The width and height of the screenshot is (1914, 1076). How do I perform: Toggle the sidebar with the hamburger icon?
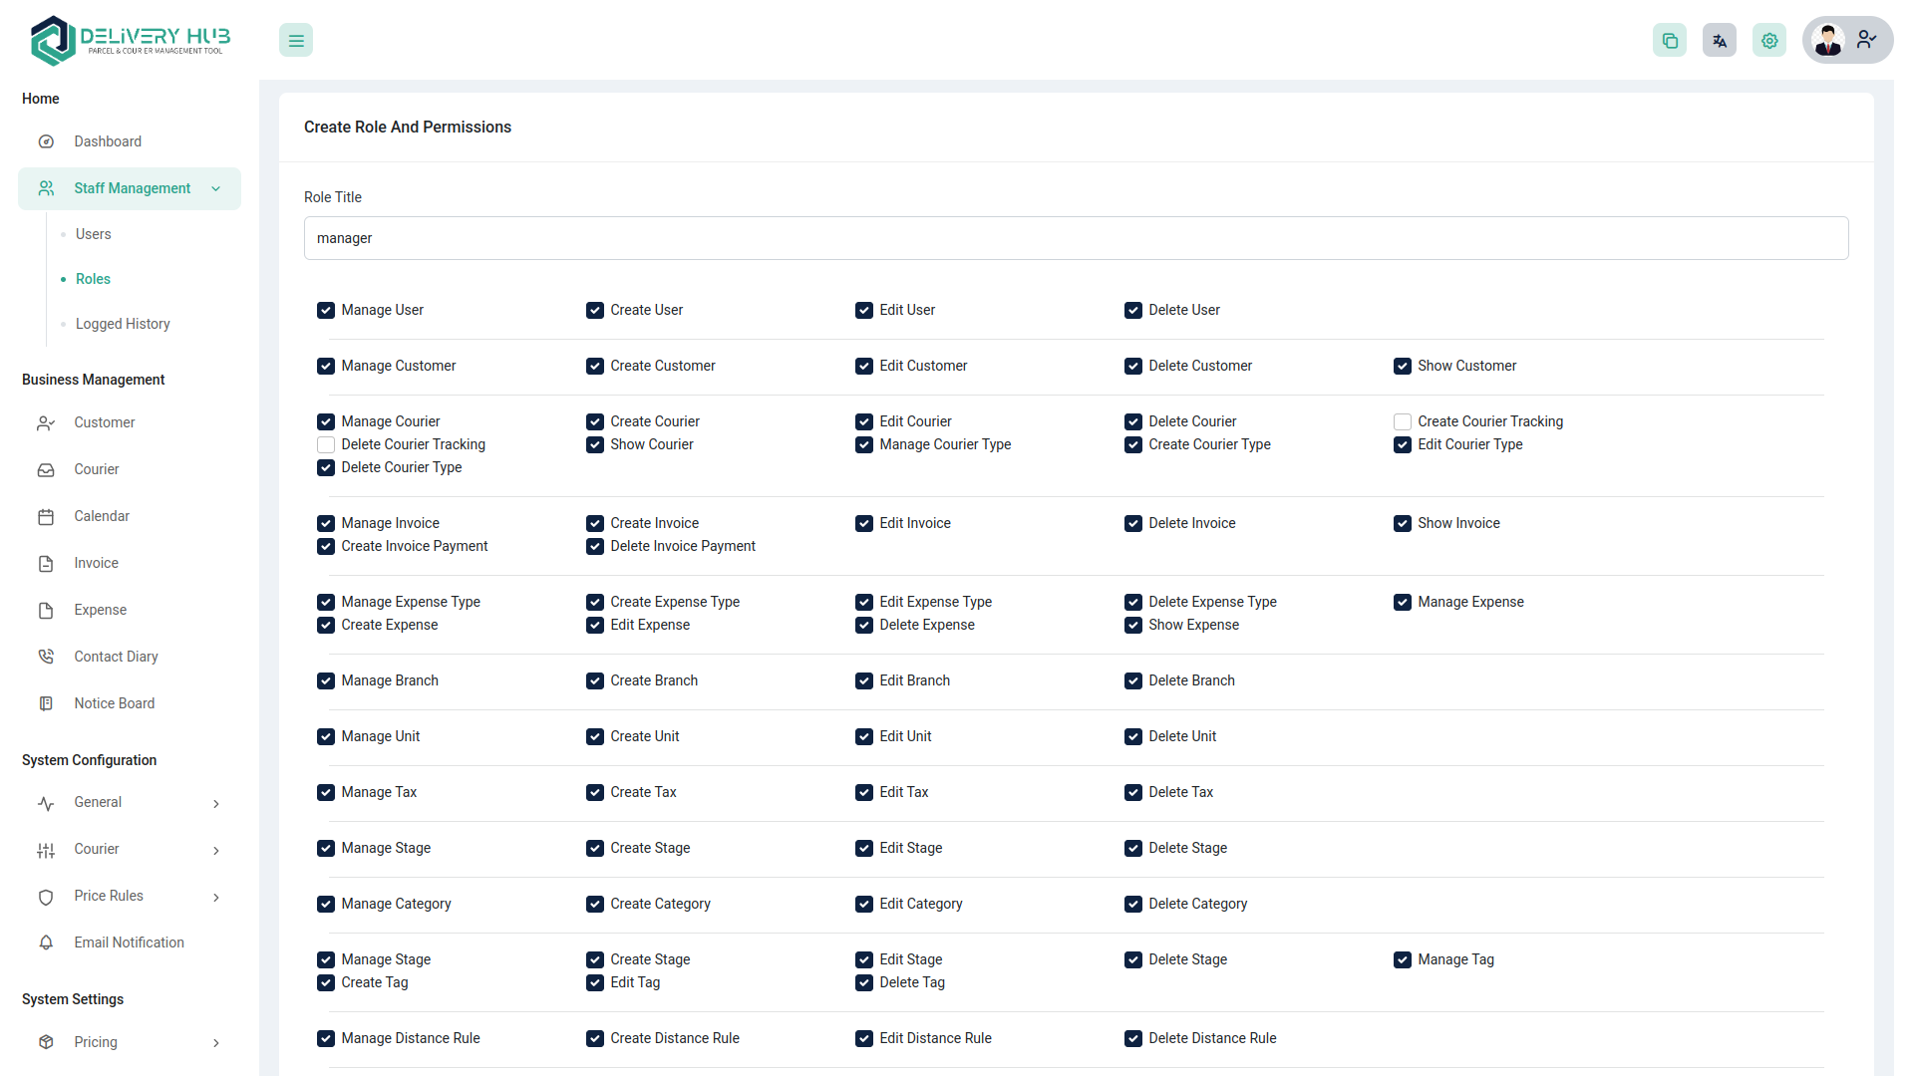pos(295,40)
